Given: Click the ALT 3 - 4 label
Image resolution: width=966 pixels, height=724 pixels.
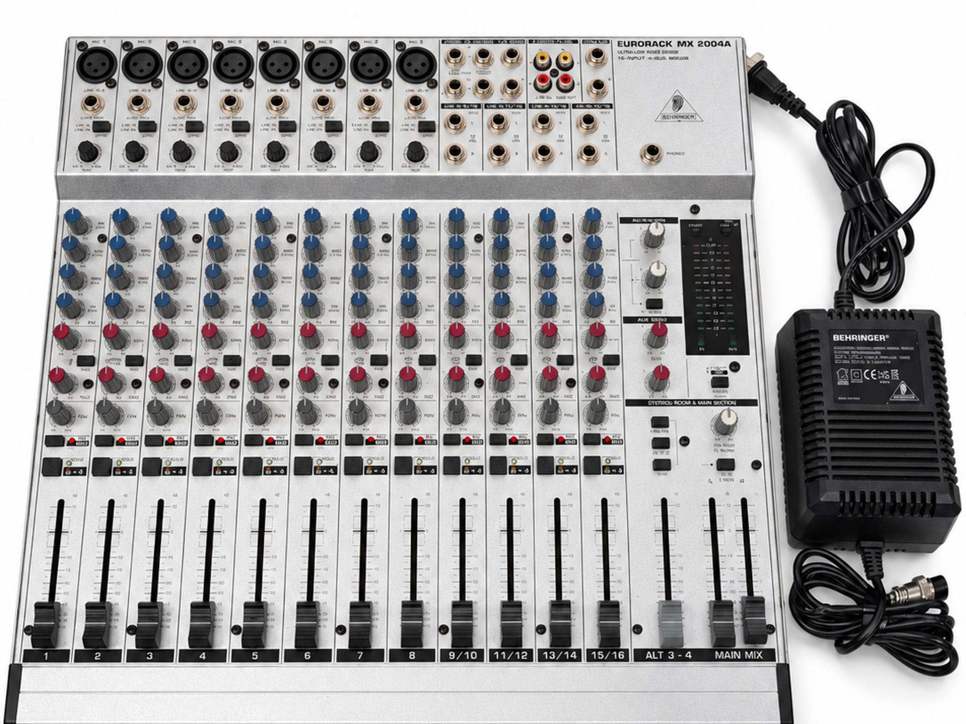Looking at the screenshot, I should (669, 655).
